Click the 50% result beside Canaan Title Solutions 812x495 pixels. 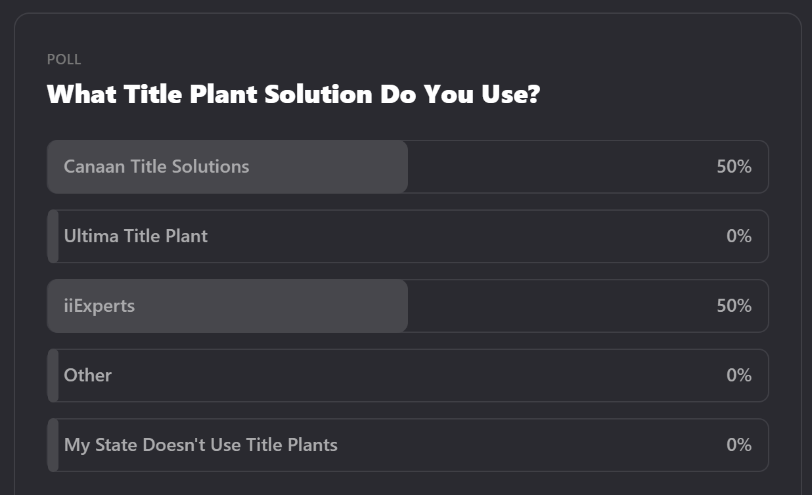coord(734,167)
